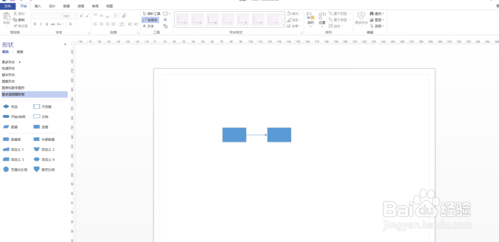Select the left blue rectangle on canvas
The width and height of the screenshot is (499, 242).
(234, 135)
